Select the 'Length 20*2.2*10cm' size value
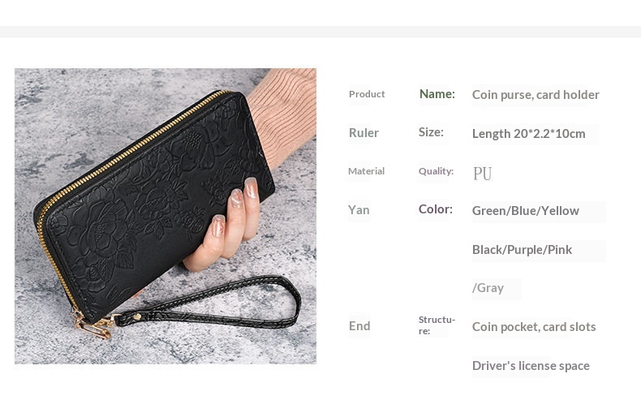This screenshot has width=641, height=400. (x=528, y=134)
